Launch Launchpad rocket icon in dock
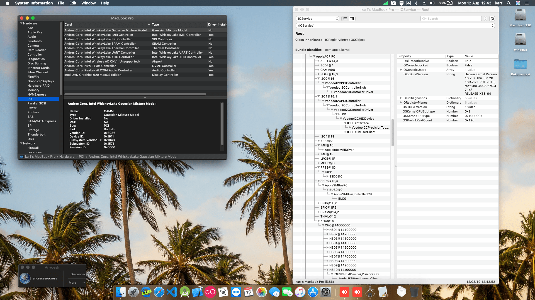 click(133, 292)
